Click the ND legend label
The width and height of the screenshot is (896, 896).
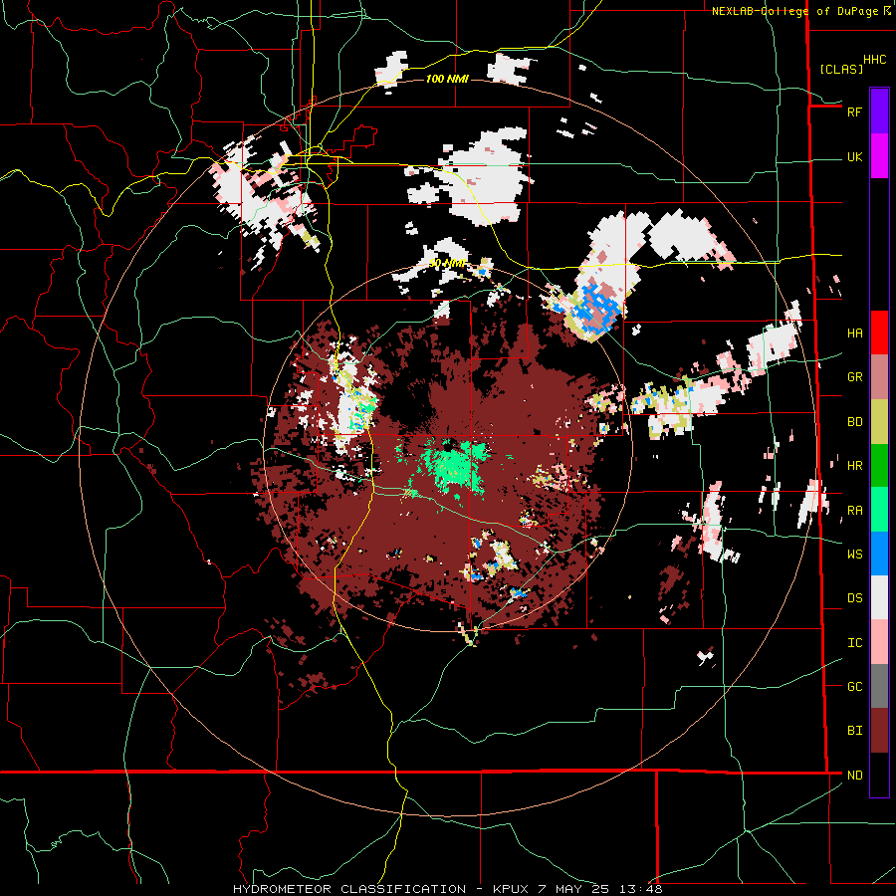pos(854,775)
